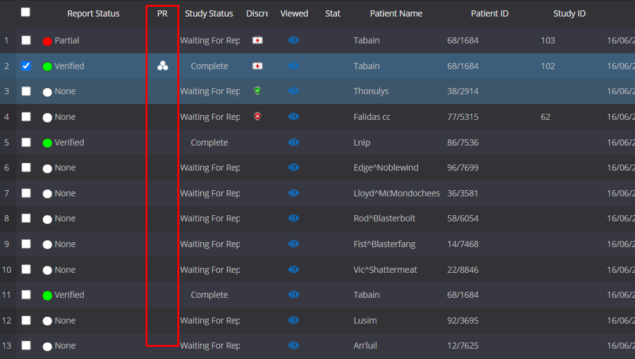Click the red cross discrepancy icon for study 102
This screenshot has width=635, height=359.
tap(258, 66)
